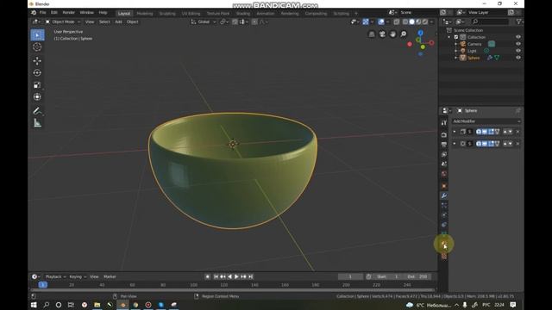Switch to Material Preview shading
This screenshot has width=552, height=310.
(x=418, y=22)
